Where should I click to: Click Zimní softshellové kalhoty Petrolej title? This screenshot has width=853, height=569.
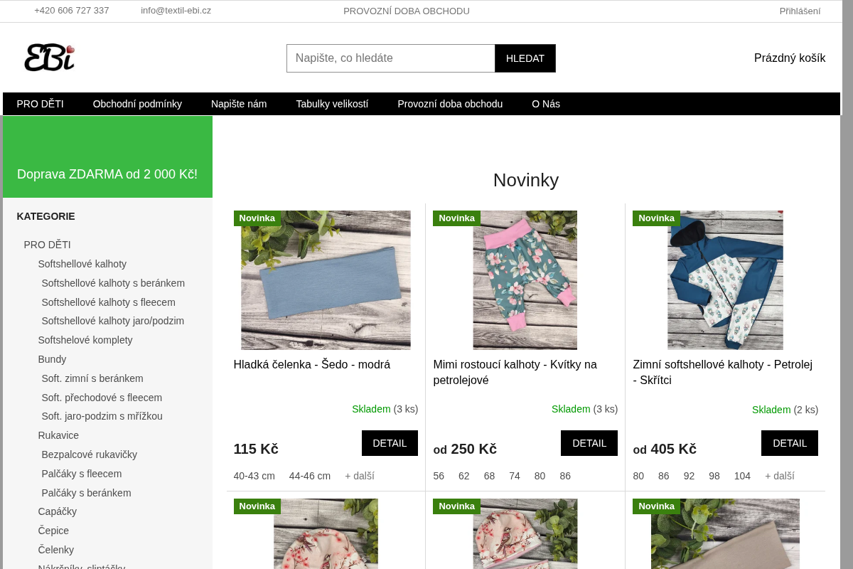coord(723,373)
